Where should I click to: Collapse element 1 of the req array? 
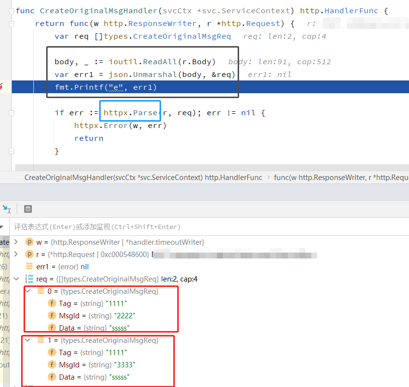pos(27,340)
